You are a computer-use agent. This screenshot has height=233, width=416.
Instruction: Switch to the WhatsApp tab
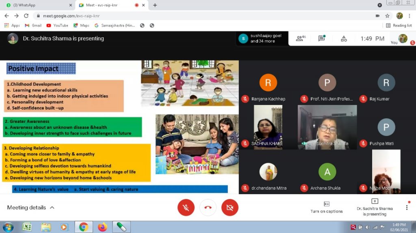[37, 5]
